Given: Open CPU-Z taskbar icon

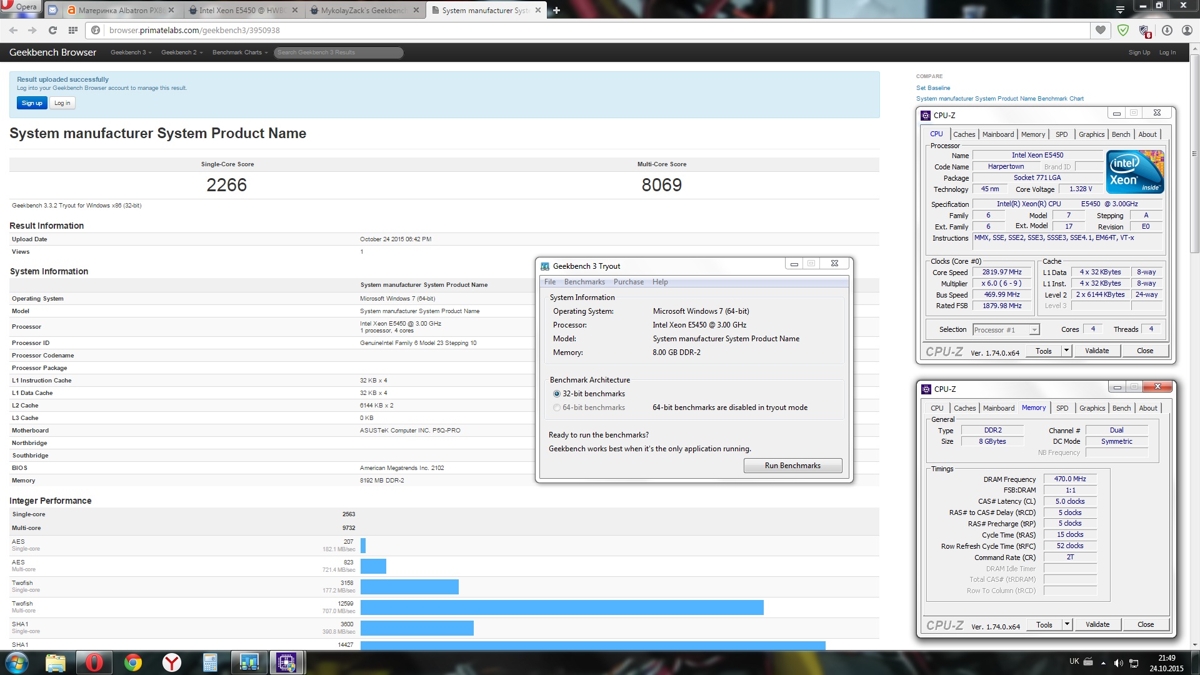Looking at the screenshot, I should pyautogui.click(x=287, y=662).
